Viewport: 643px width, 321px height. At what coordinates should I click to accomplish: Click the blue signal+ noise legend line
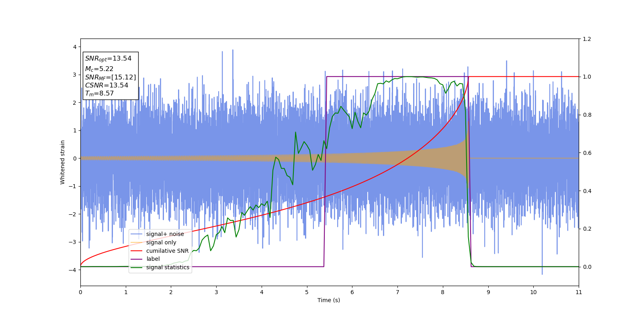[137, 234]
